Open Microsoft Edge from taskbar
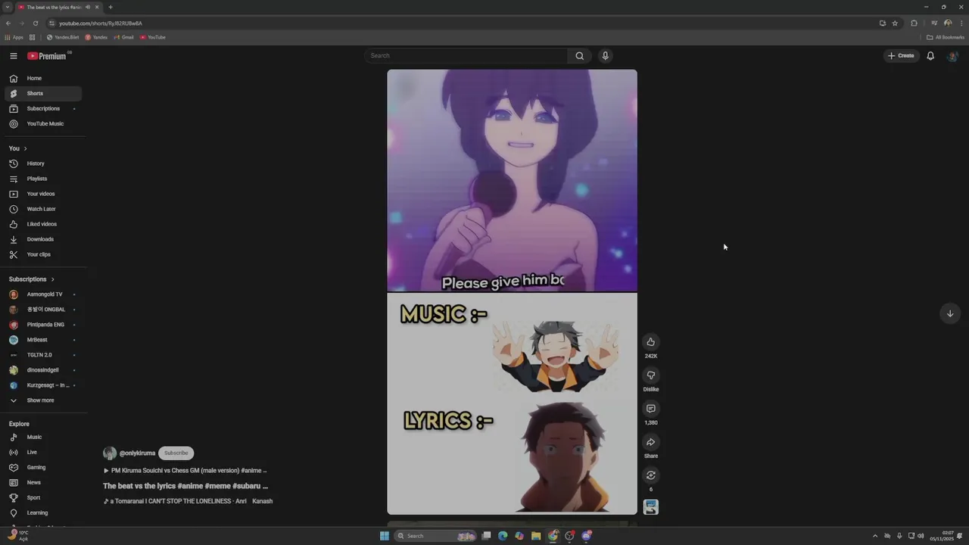Image resolution: width=969 pixels, height=545 pixels. [502, 536]
